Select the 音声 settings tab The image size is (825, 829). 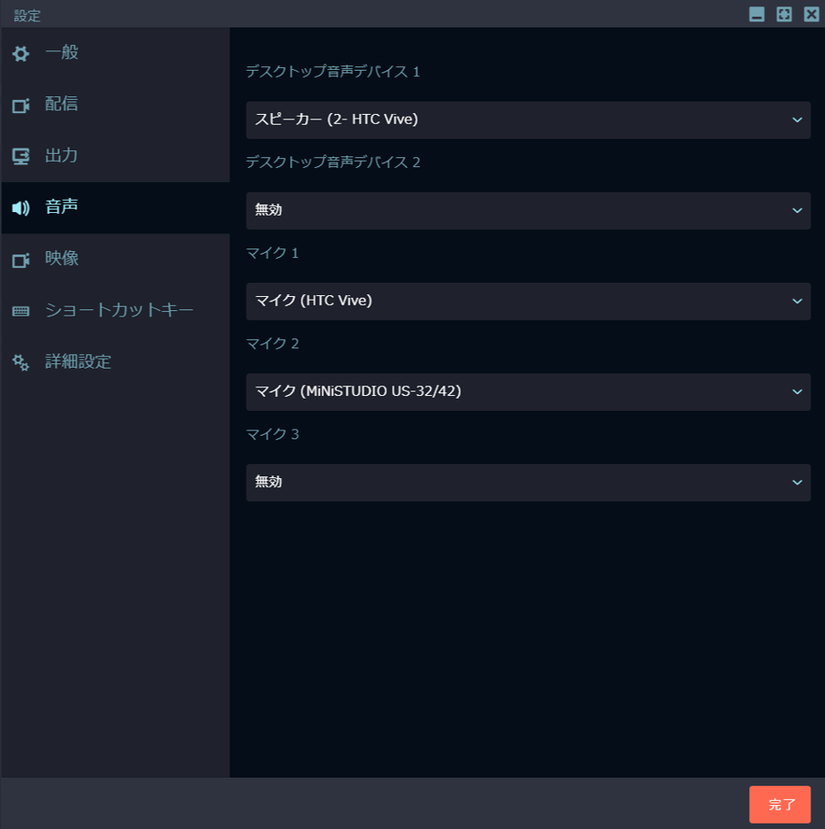click(115, 207)
